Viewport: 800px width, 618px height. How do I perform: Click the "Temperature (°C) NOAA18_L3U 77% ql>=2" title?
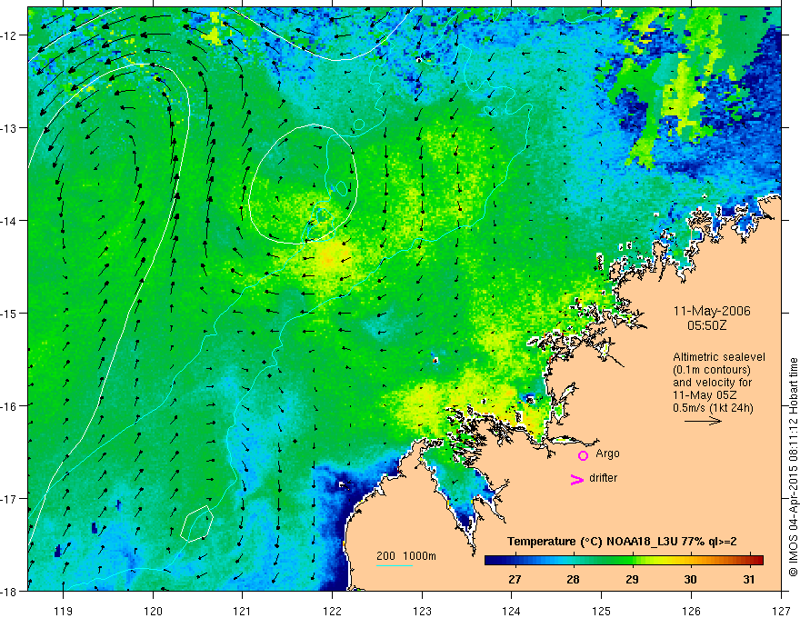(x=622, y=542)
